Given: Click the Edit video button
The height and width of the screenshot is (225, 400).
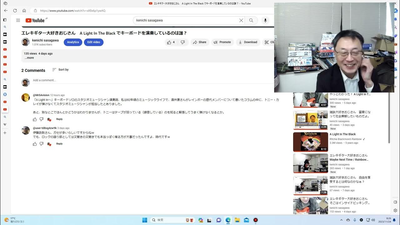Looking at the screenshot, I should [x=93, y=42].
